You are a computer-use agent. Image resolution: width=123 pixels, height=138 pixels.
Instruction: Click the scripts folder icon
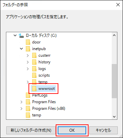pyautogui.click(x=34, y=75)
